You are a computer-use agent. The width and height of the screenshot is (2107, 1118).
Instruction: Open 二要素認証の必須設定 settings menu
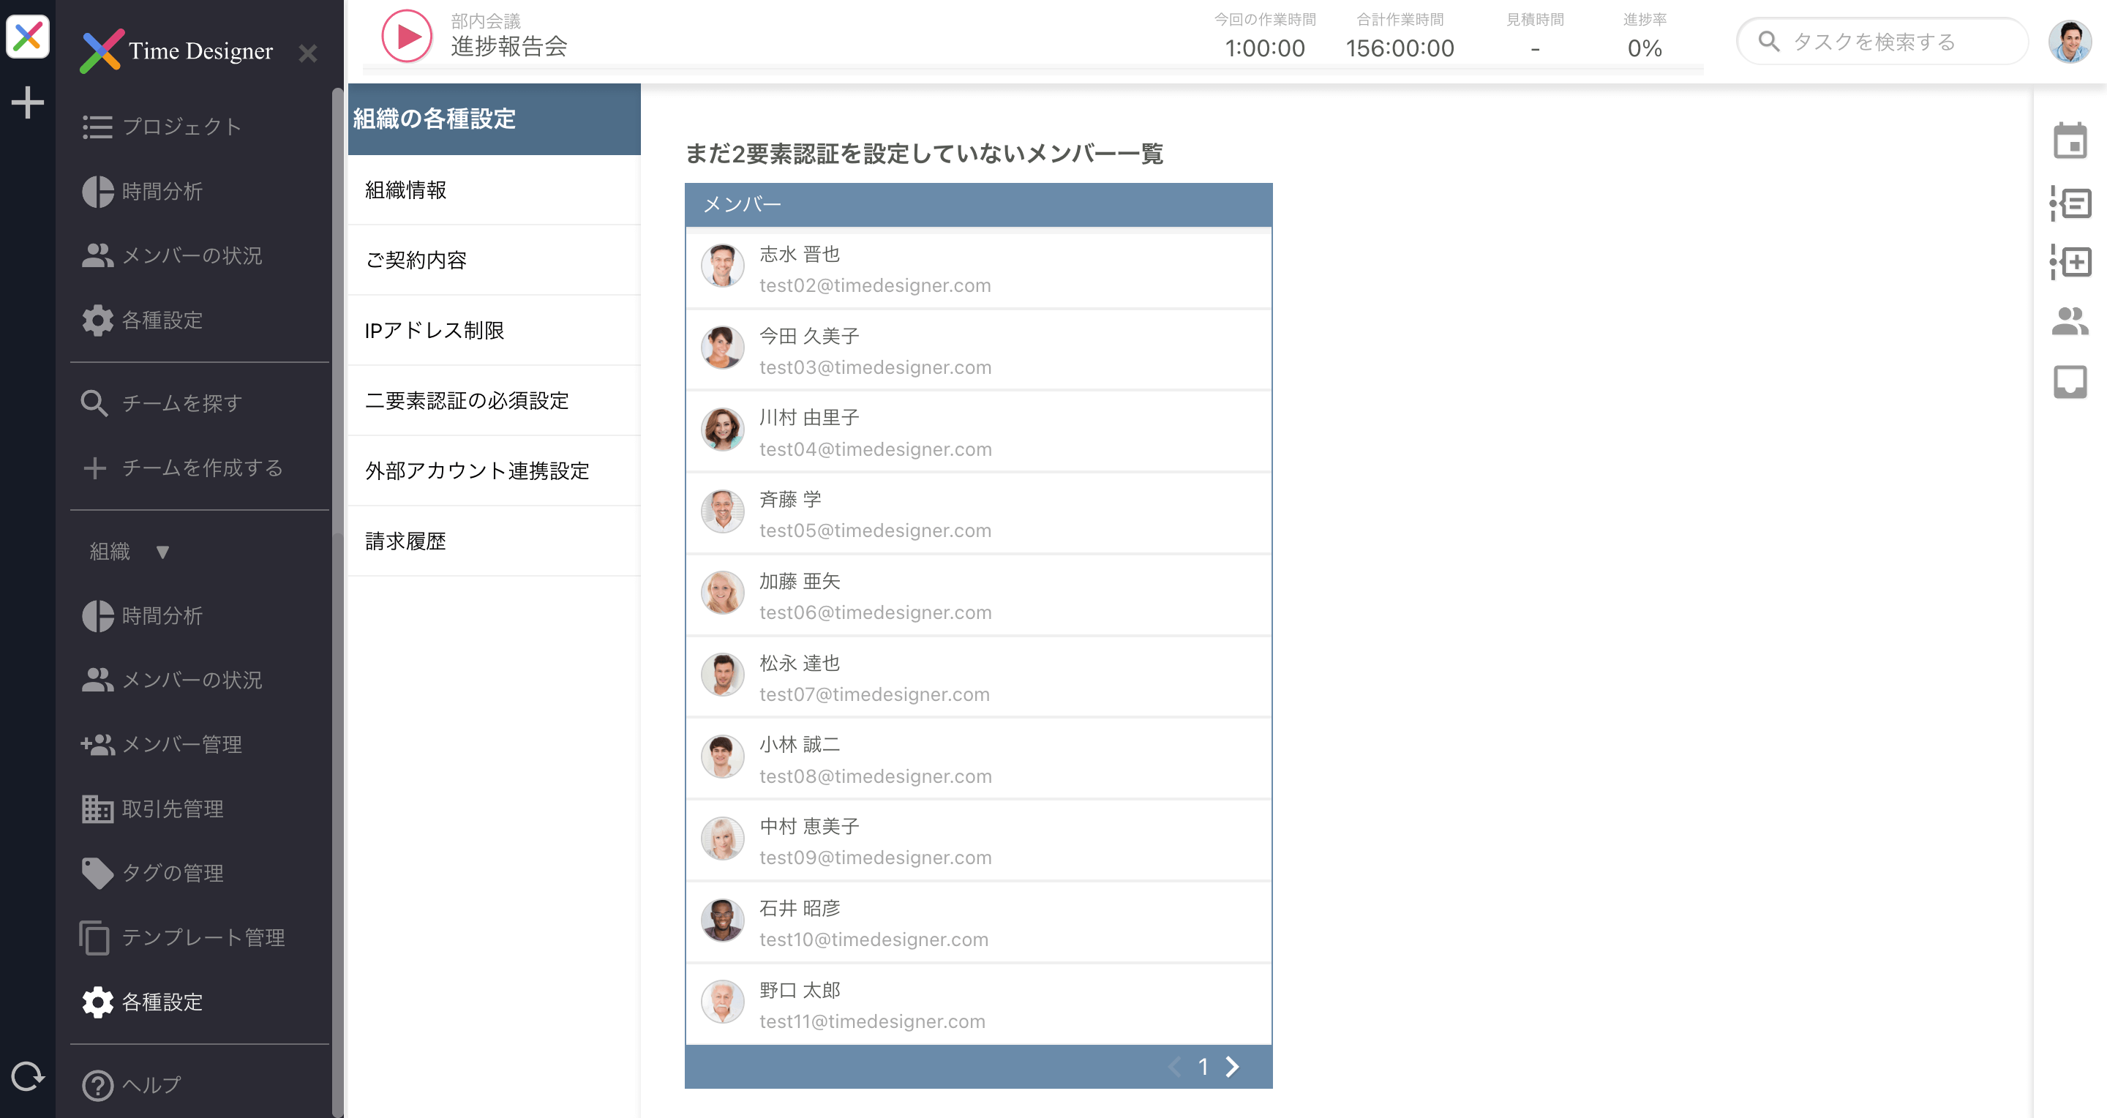click(x=467, y=401)
